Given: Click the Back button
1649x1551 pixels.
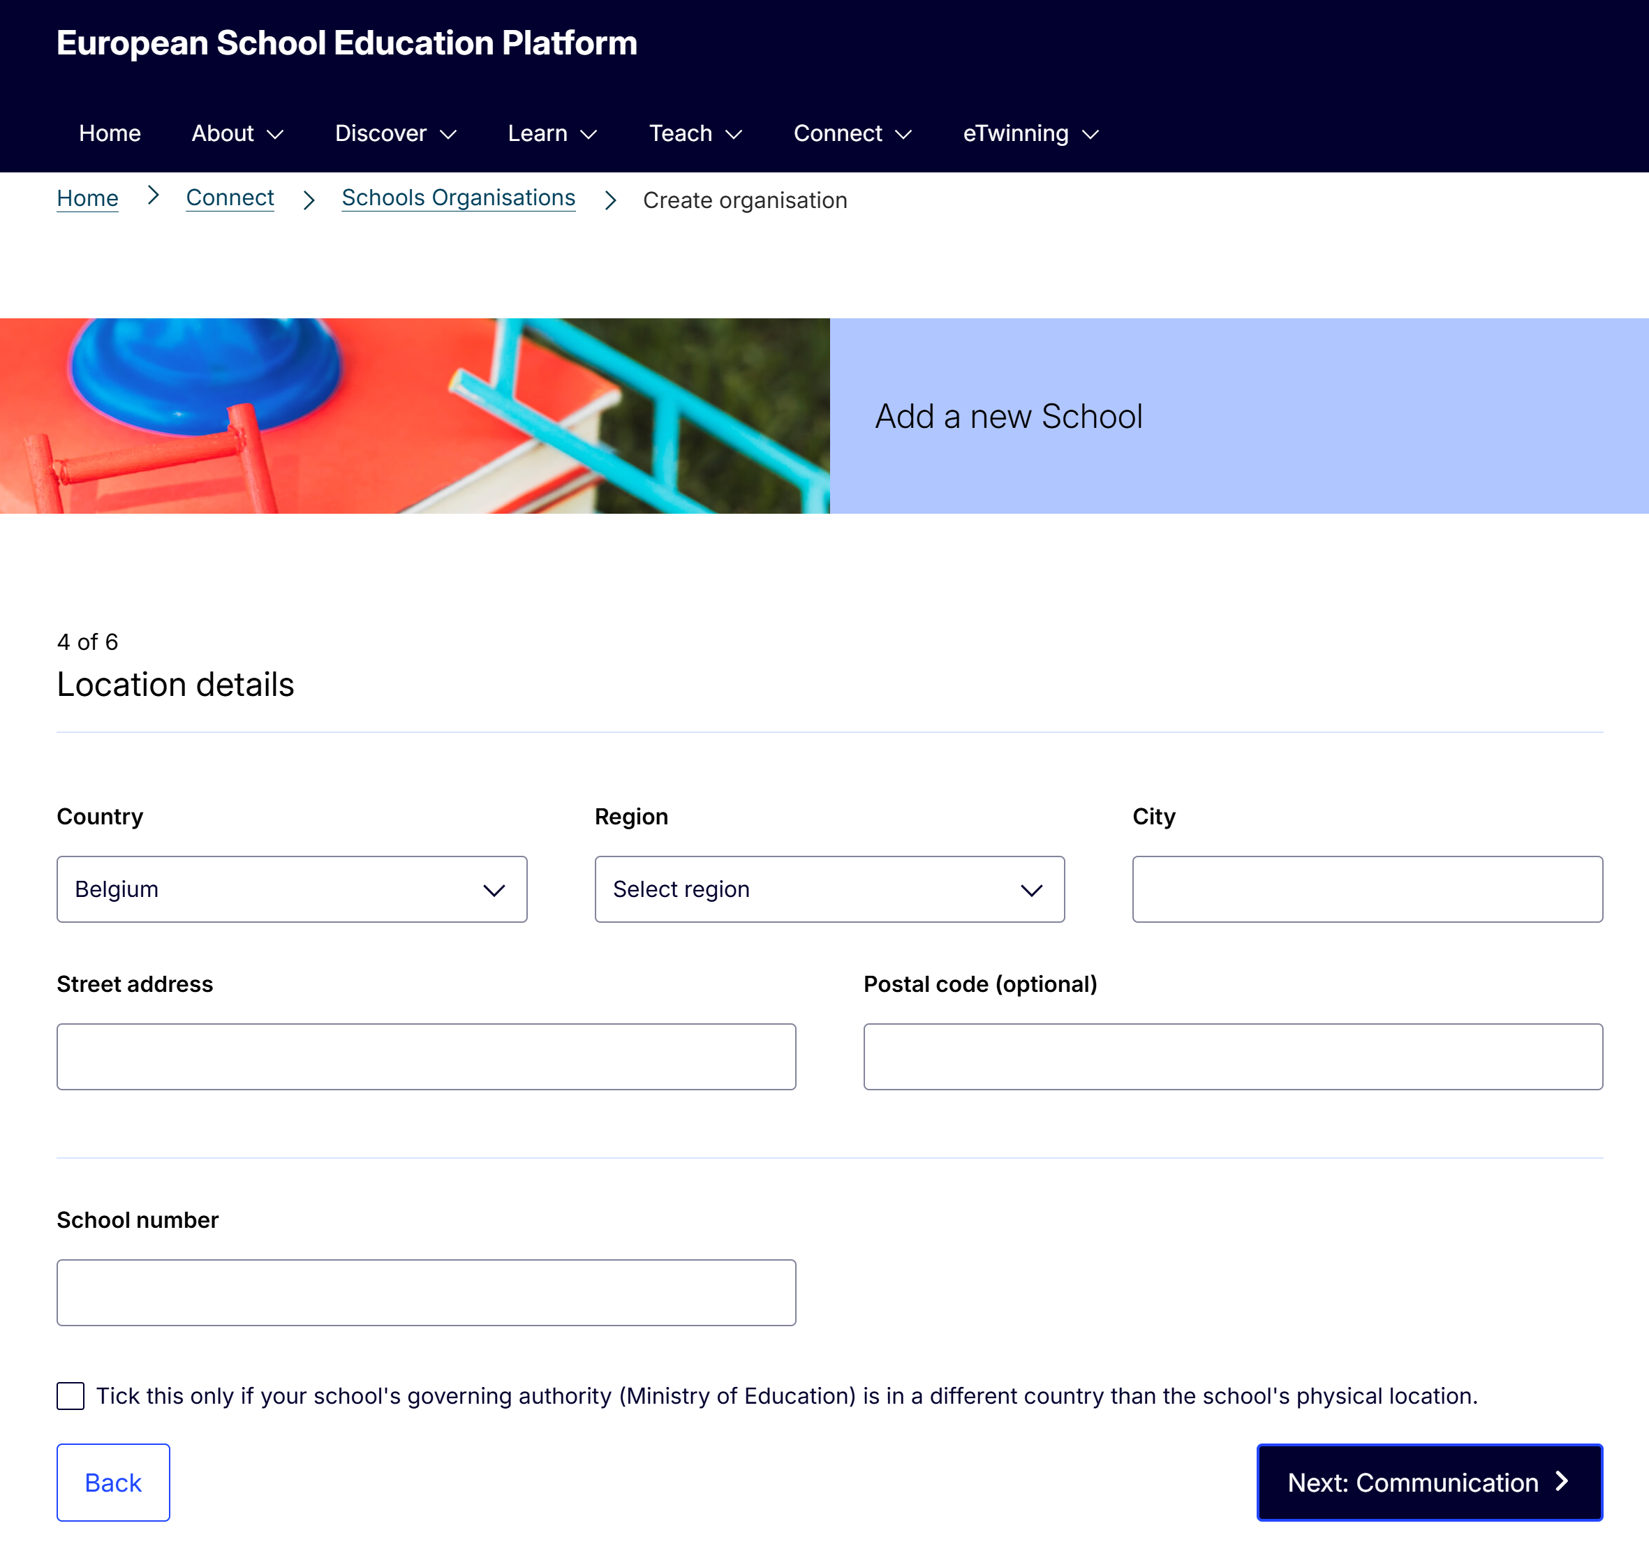Looking at the screenshot, I should pyautogui.click(x=114, y=1482).
